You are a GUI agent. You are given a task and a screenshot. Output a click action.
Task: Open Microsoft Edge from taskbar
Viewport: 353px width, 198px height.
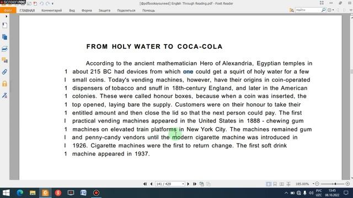point(20,193)
